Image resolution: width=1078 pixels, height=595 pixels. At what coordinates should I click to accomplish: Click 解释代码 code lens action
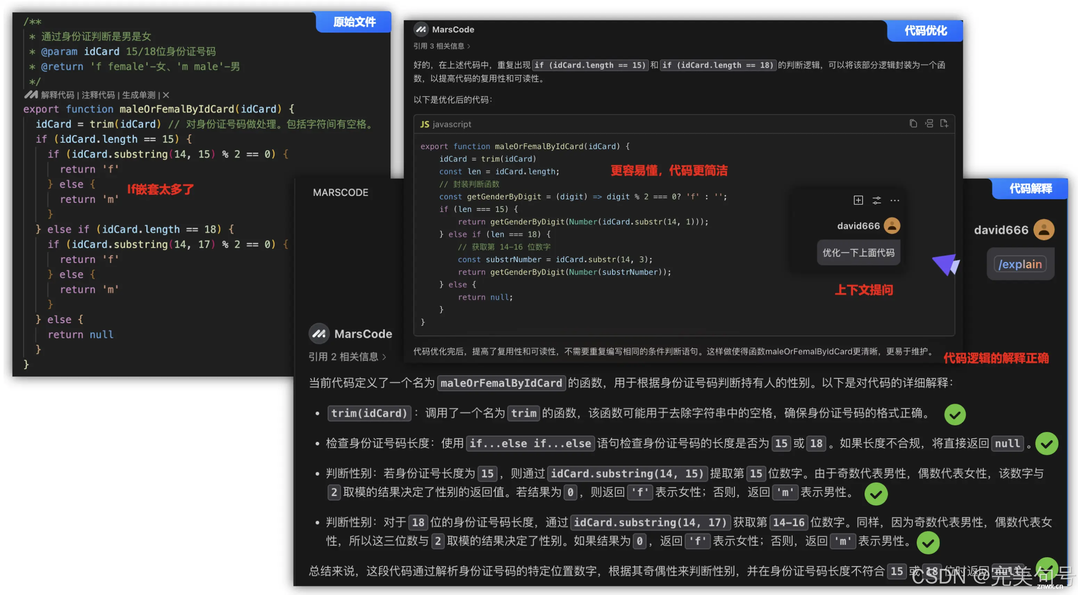tap(57, 95)
